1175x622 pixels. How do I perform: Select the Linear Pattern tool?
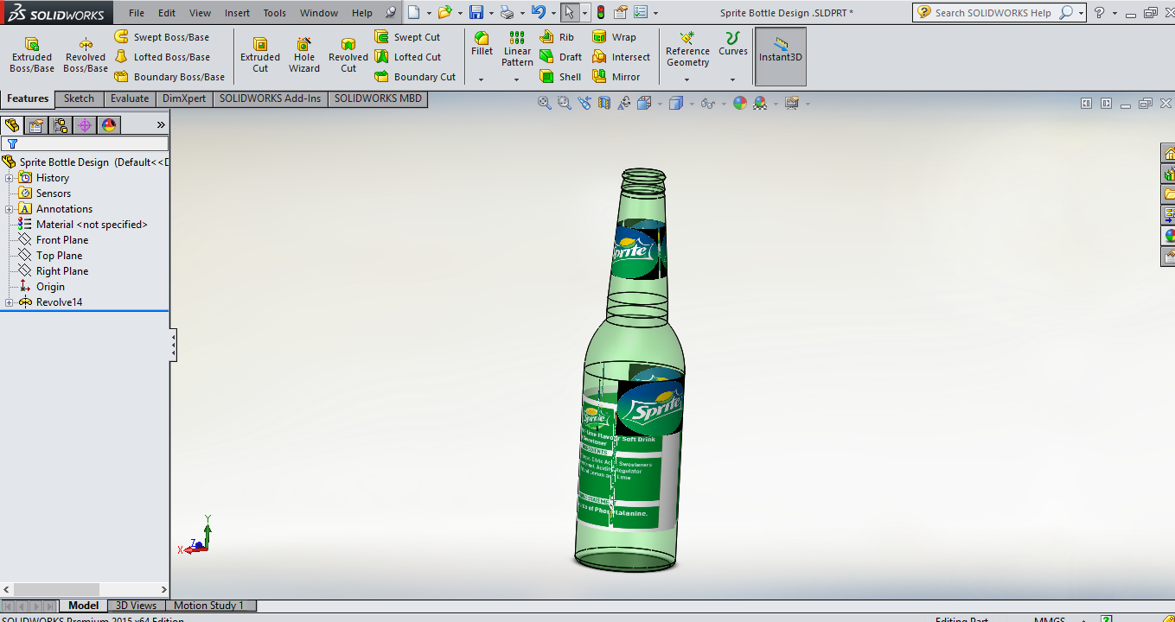tap(517, 49)
